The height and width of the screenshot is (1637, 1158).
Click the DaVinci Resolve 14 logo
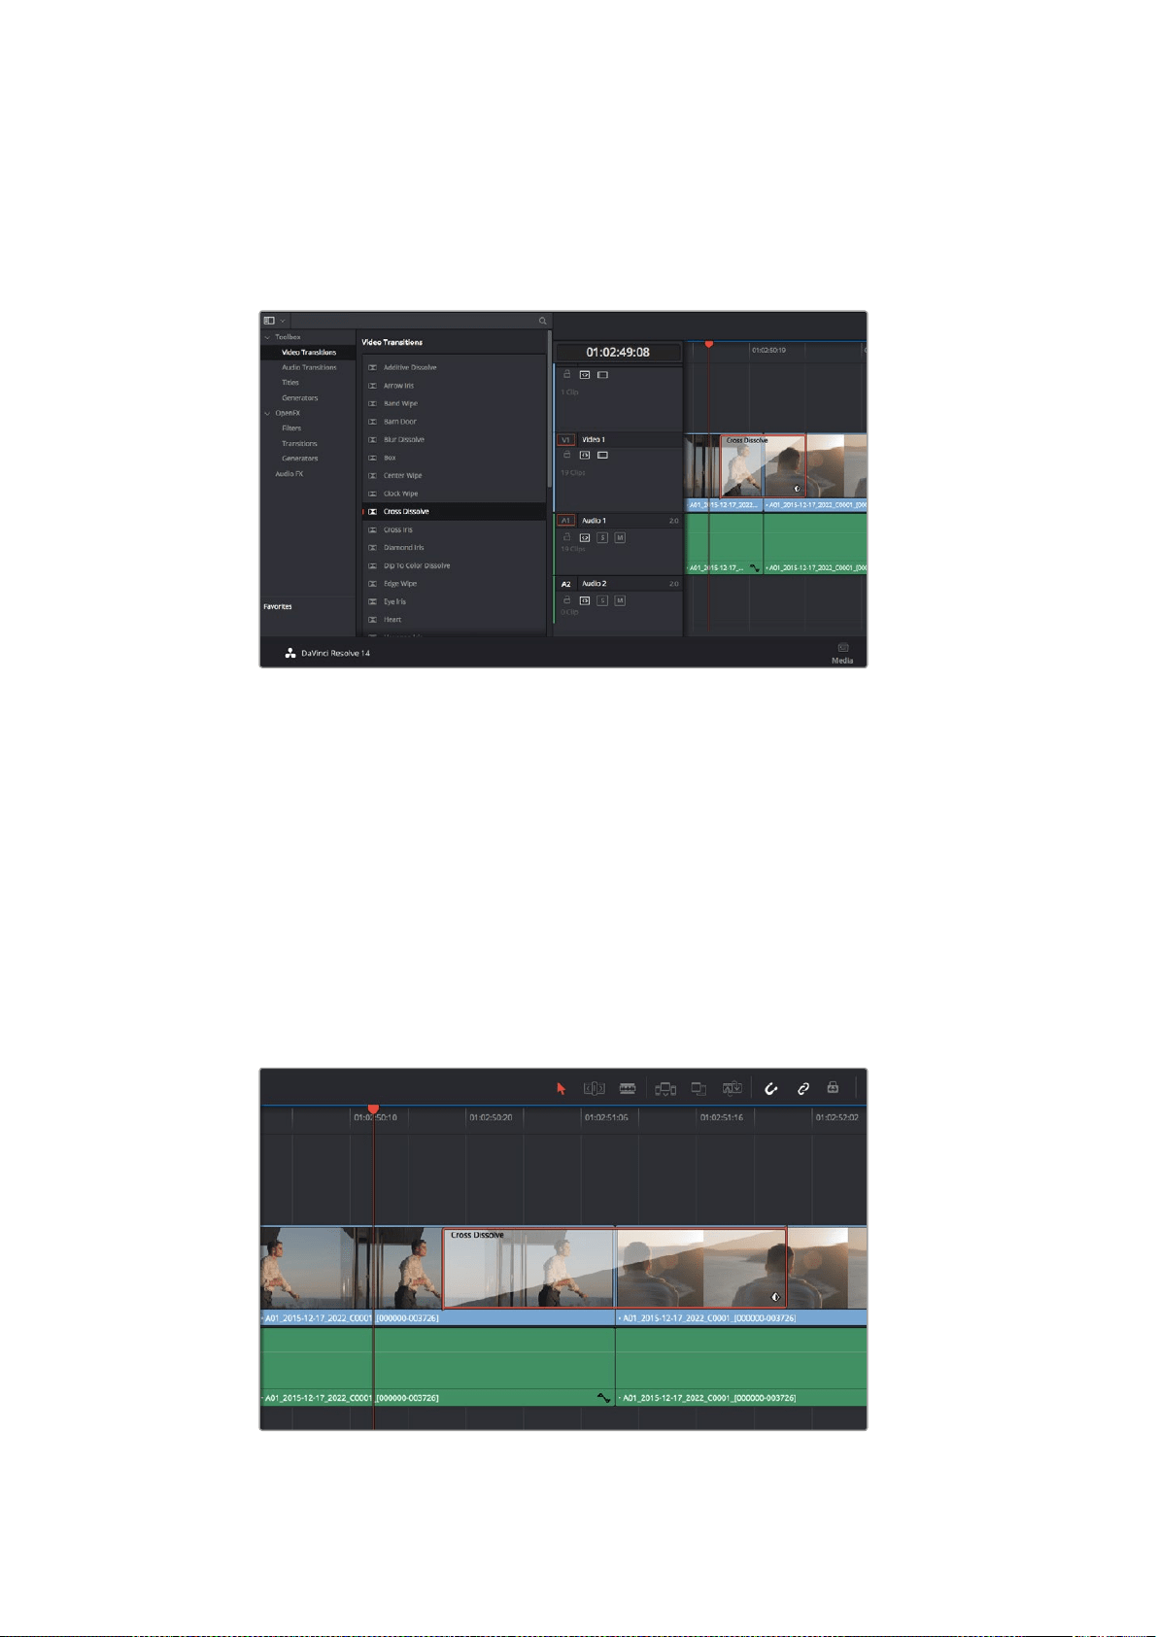click(289, 653)
